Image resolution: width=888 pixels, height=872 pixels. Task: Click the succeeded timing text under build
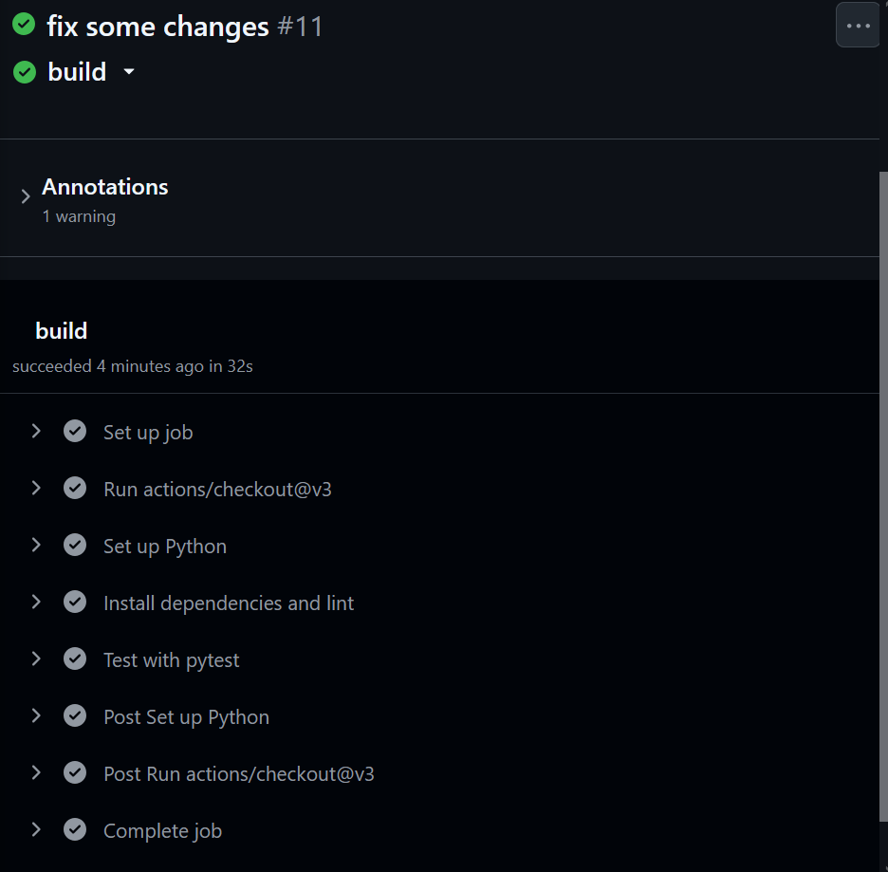click(x=133, y=365)
